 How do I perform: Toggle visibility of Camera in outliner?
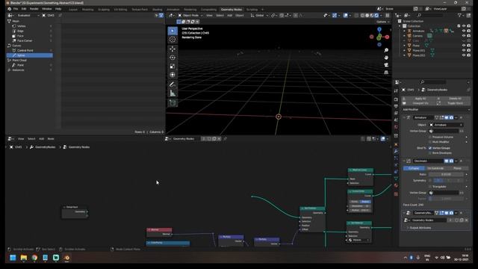click(x=464, y=36)
